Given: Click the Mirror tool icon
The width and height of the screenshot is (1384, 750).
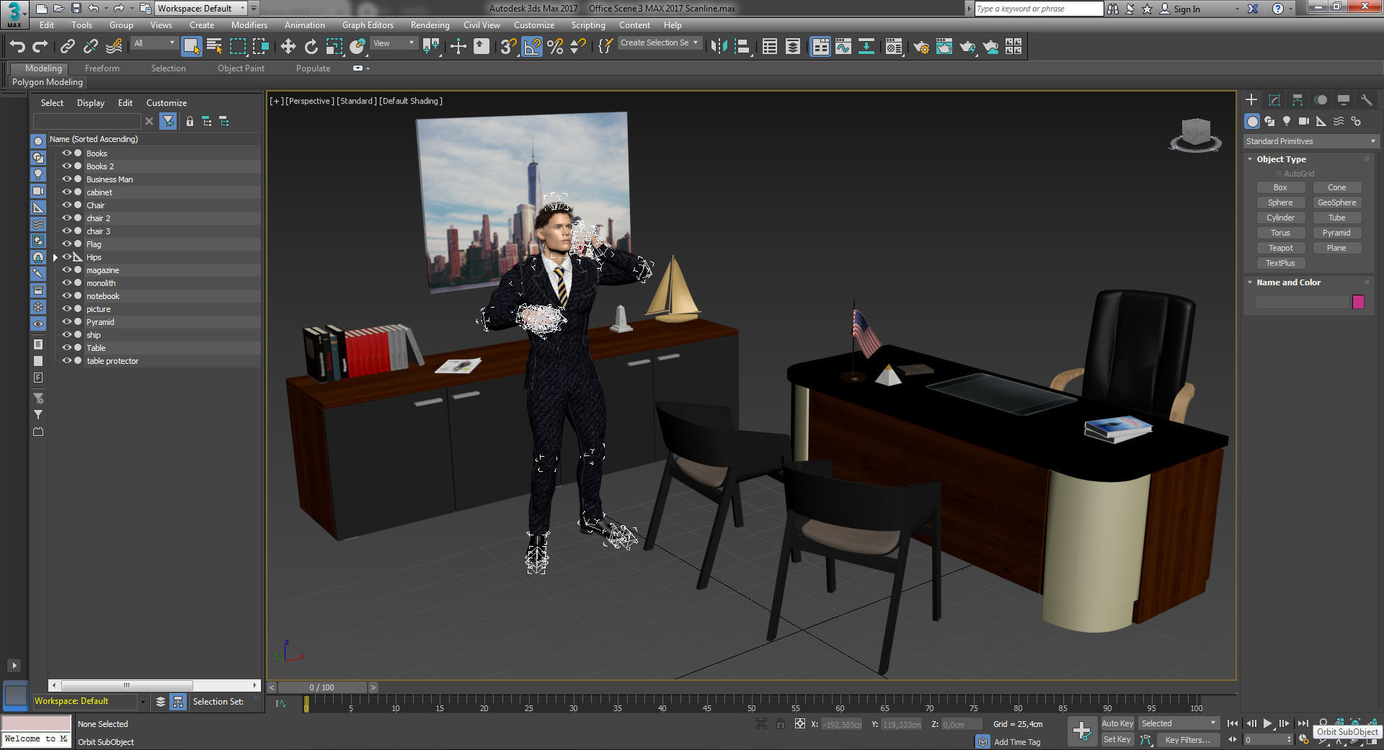Looking at the screenshot, I should pyautogui.click(x=719, y=47).
